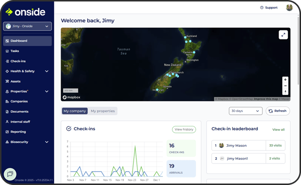The width and height of the screenshot is (301, 185).
Task: Click the Refresh button
Action: pos(278,111)
